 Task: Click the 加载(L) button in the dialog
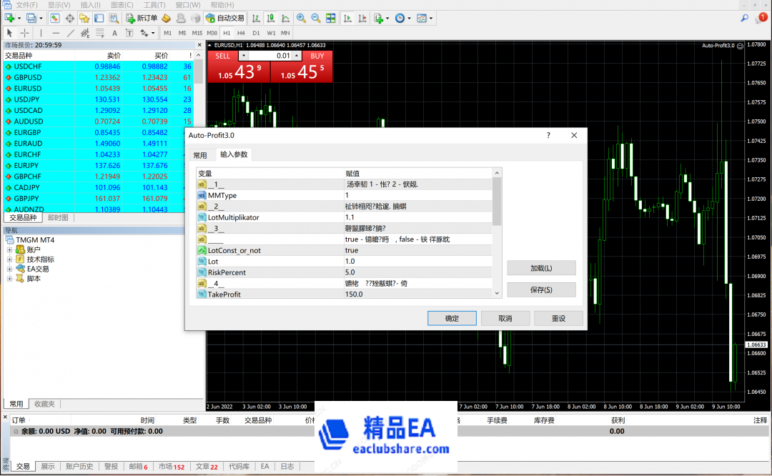(x=541, y=267)
